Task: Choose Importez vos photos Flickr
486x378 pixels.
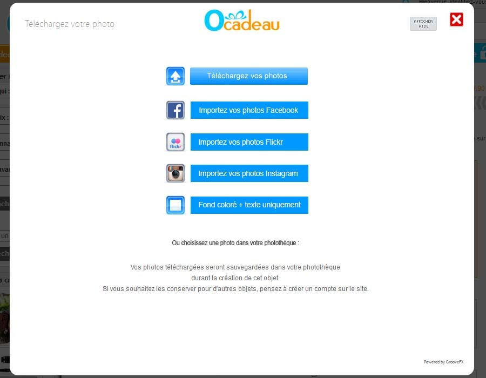Action: [x=249, y=142]
